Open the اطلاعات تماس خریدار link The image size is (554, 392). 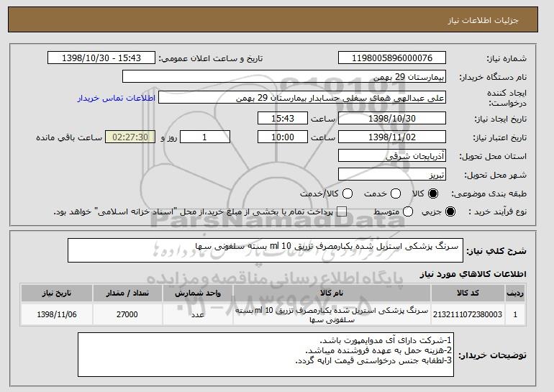(x=117, y=98)
